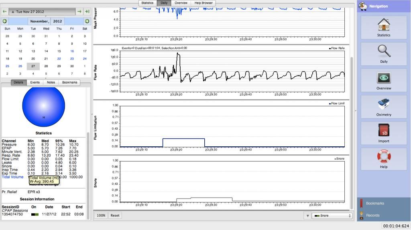Select the Events tab
The image size is (411, 230).
[x=35, y=82]
